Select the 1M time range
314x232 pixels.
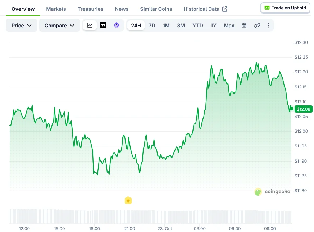tap(166, 26)
